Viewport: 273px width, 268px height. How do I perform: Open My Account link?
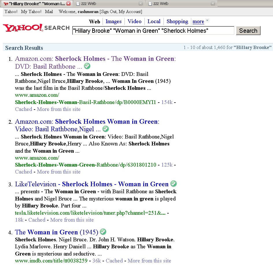click(130, 12)
